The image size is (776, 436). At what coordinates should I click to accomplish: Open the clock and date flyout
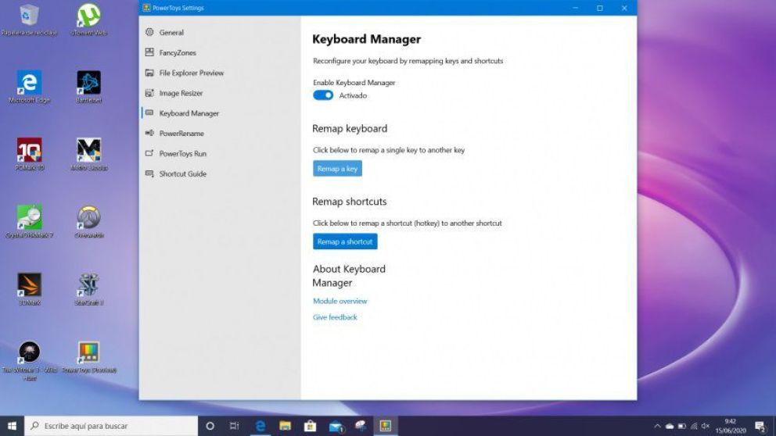[731, 426]
